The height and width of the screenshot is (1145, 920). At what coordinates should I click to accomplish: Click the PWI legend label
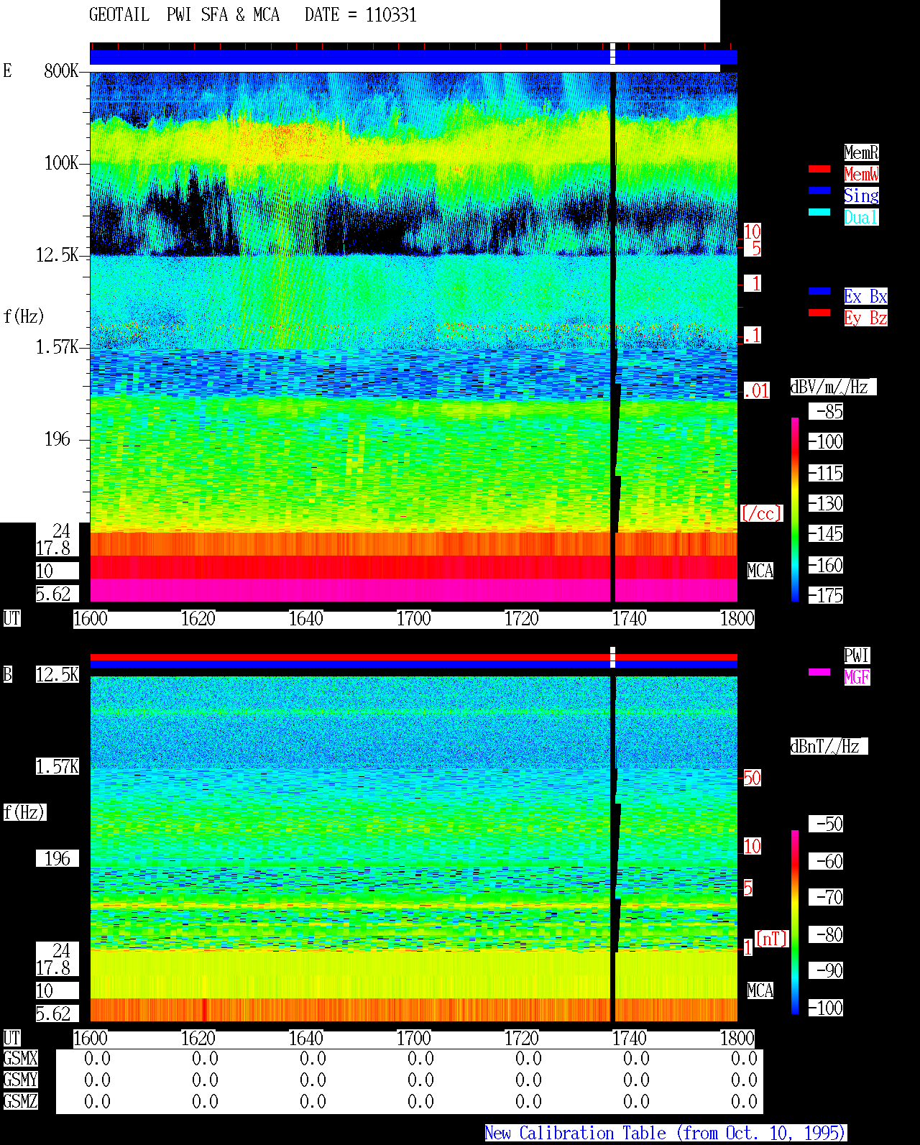pyautogui.click(x=857, y=656)
